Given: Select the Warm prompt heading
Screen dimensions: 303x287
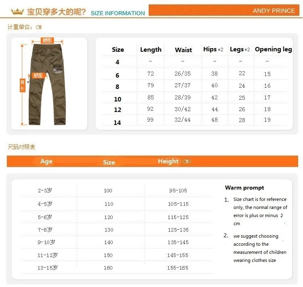Looking at the screenshot, I should coord(244,188).
